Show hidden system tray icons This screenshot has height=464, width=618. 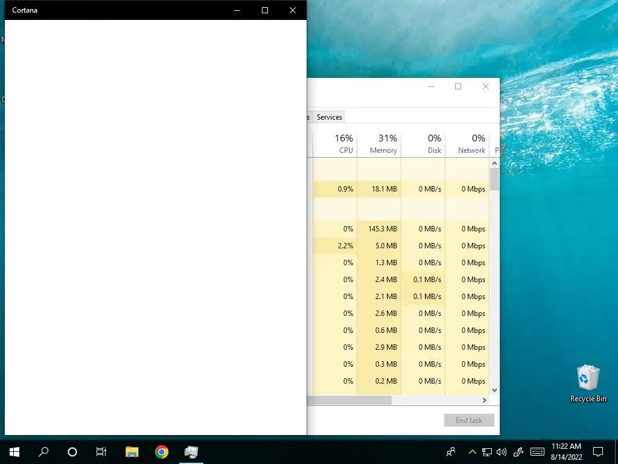pos(472,452)
